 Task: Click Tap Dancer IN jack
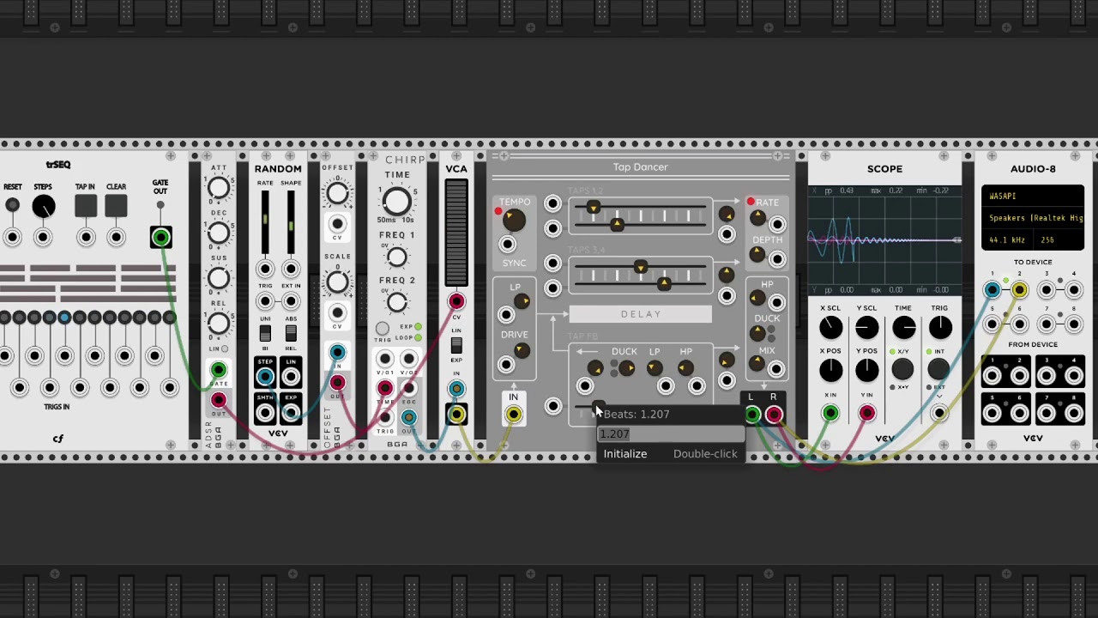[x=513, y=415]
